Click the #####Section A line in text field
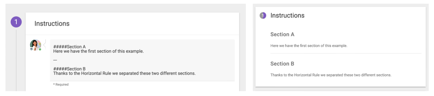The image size is (434, 96). 69,47
